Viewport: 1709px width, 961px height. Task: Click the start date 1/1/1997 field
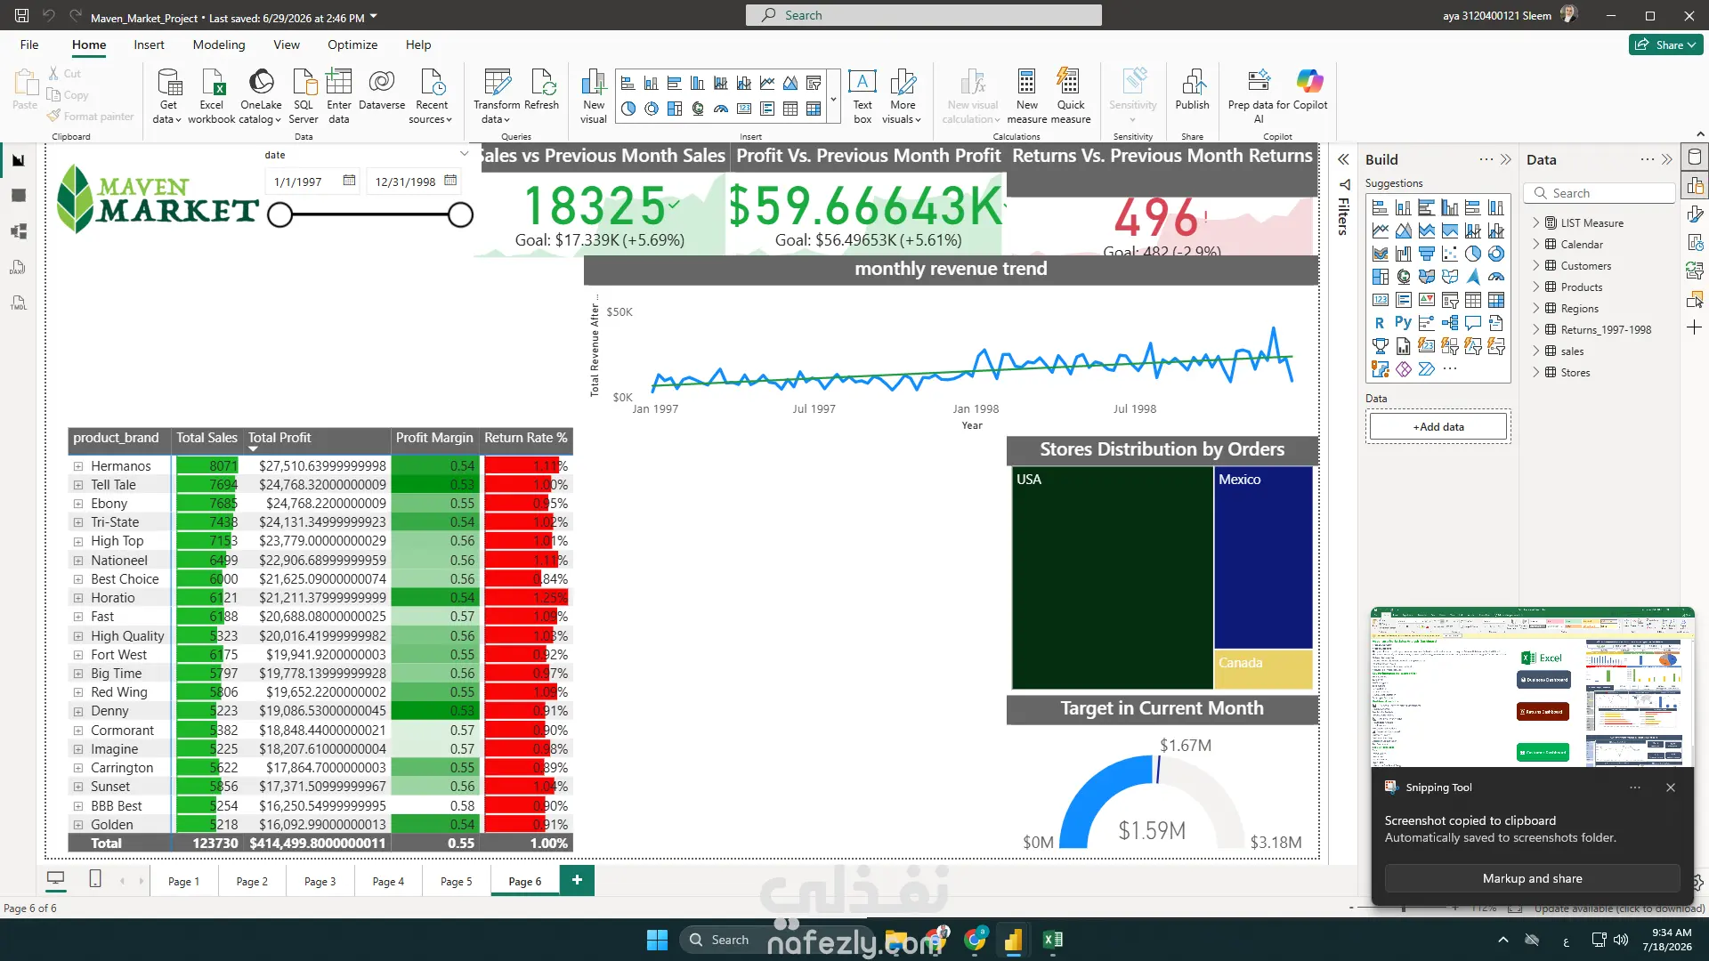(x=313, y=182)
